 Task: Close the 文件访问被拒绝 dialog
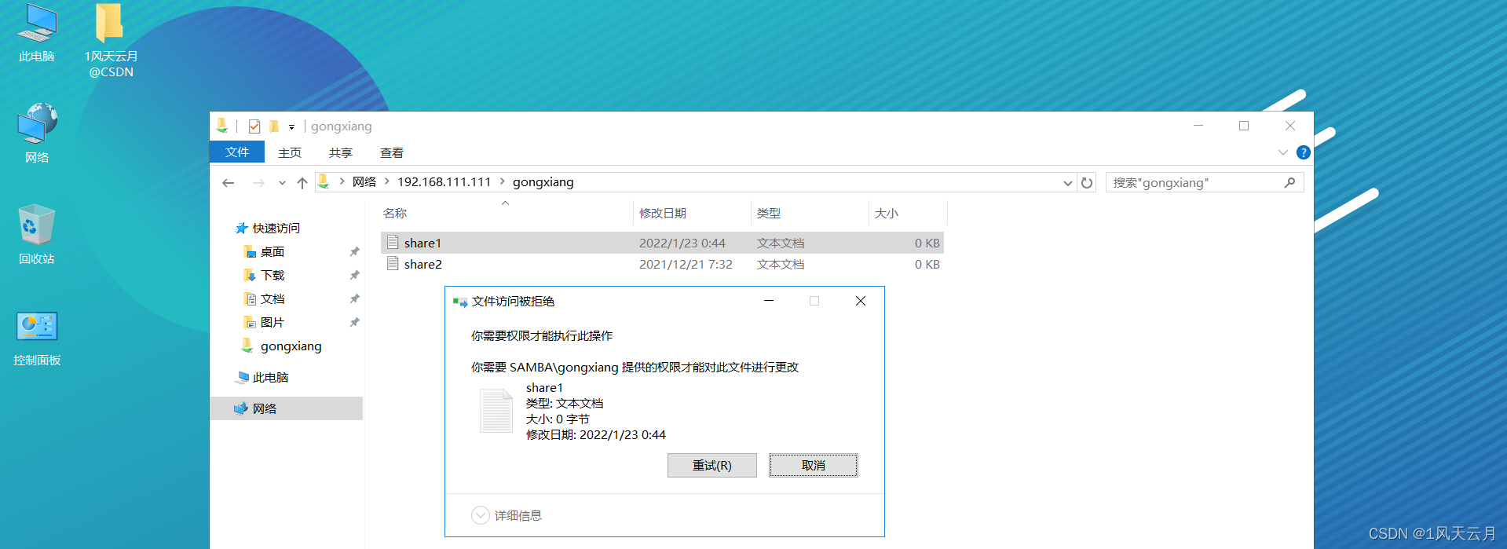tap(861, 301)
